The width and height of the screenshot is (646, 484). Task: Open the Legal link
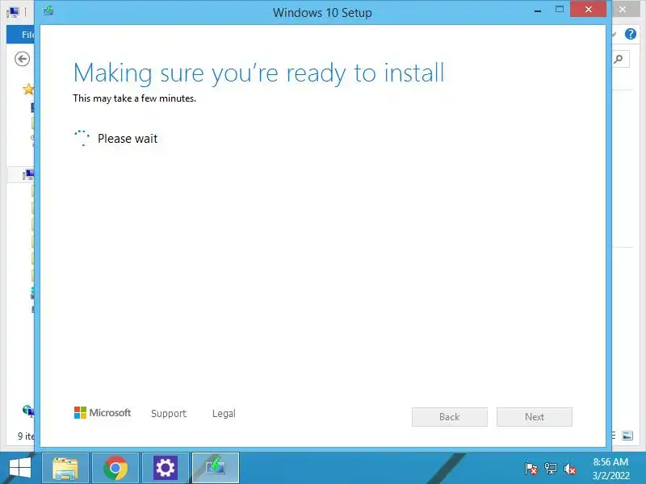click(x=224, y=413)
